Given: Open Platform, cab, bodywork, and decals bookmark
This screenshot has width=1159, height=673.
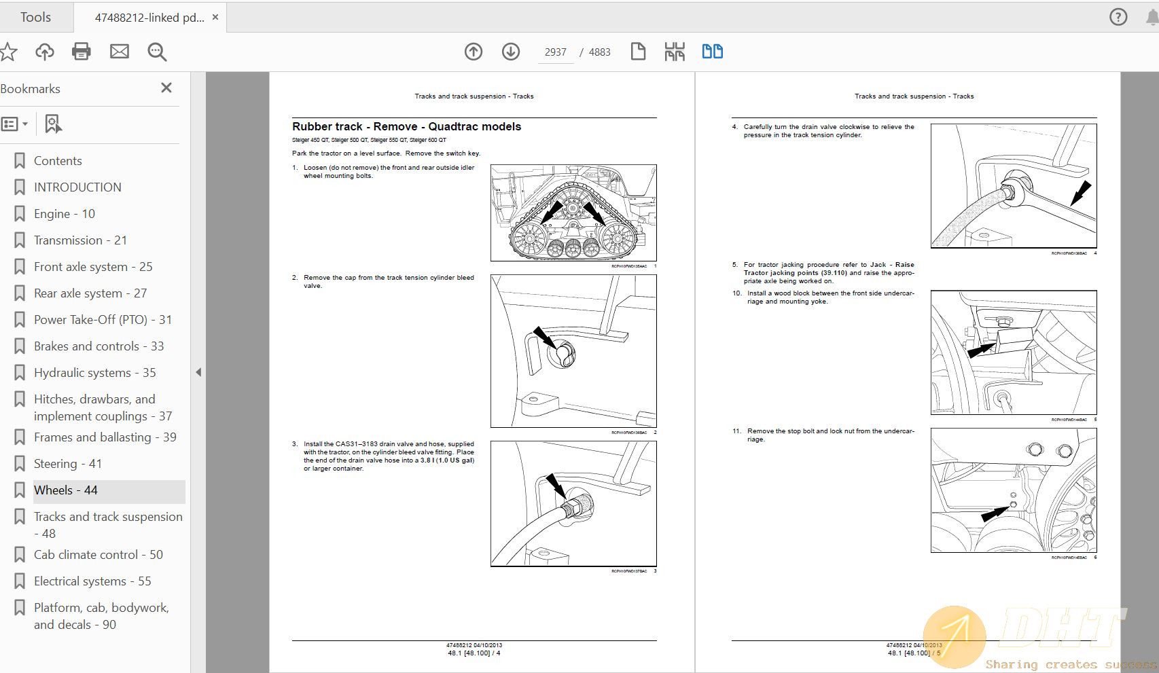Looking at the screenshot, I should click(101, 616).
